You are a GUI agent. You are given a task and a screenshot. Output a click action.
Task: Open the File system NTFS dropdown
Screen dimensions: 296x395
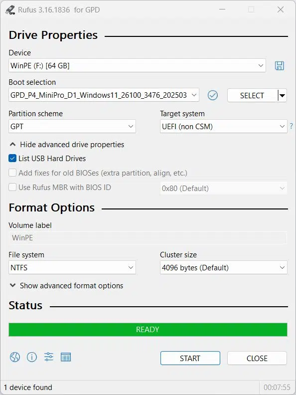(x=72, y=267)
